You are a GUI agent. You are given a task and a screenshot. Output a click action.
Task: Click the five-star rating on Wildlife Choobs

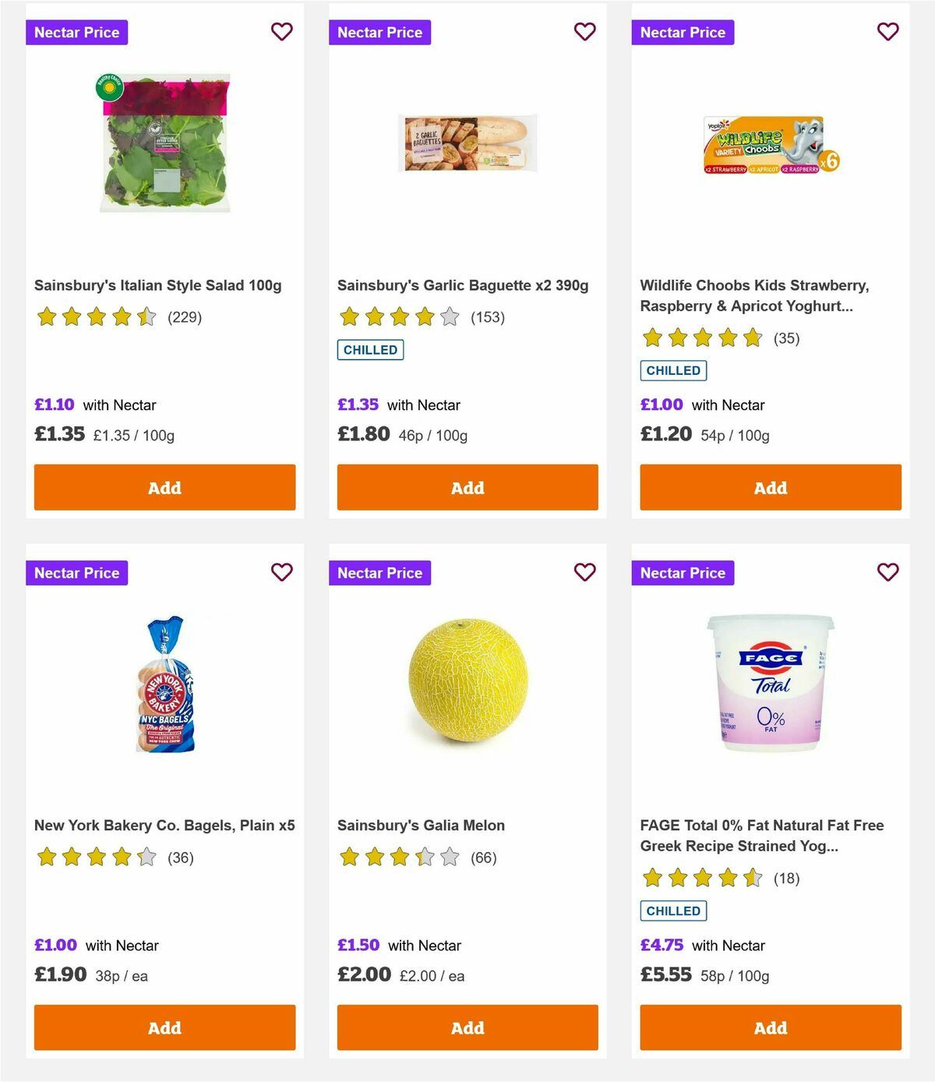[x=702, y=338]
